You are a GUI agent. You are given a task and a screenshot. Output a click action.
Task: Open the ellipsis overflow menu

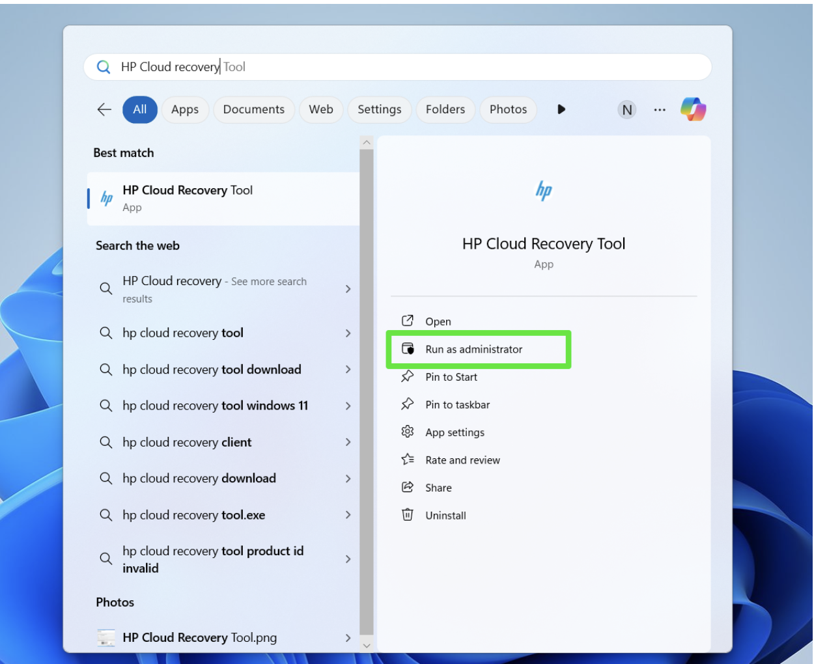[x=660, y=109]
